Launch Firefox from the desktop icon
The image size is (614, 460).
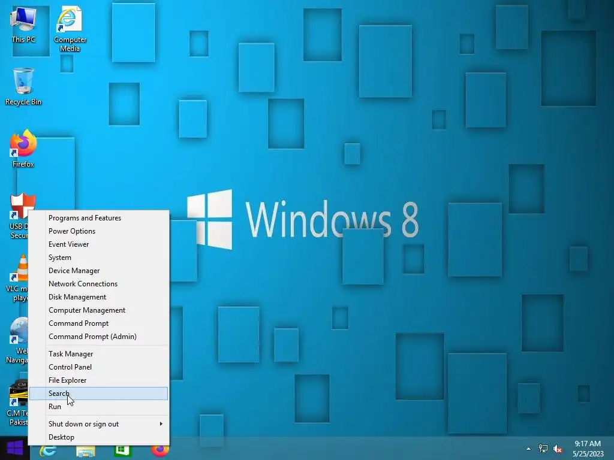23,149
